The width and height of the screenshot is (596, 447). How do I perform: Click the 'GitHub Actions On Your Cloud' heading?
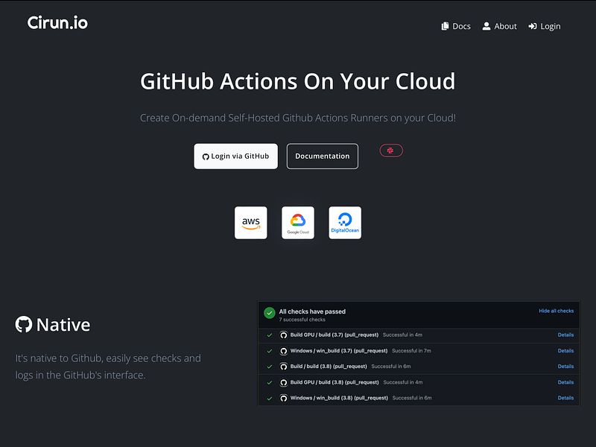point(297,81)
